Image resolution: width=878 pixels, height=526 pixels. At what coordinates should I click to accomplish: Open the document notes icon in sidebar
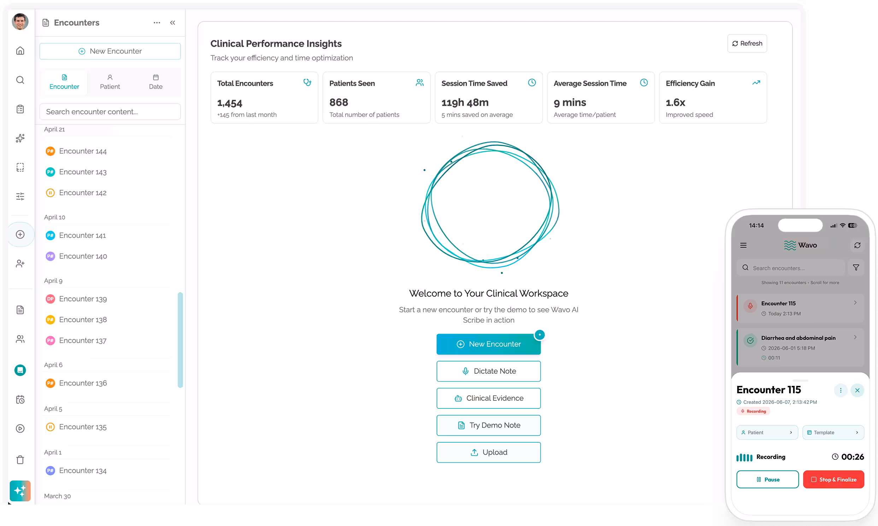click(x=20, y=310)
